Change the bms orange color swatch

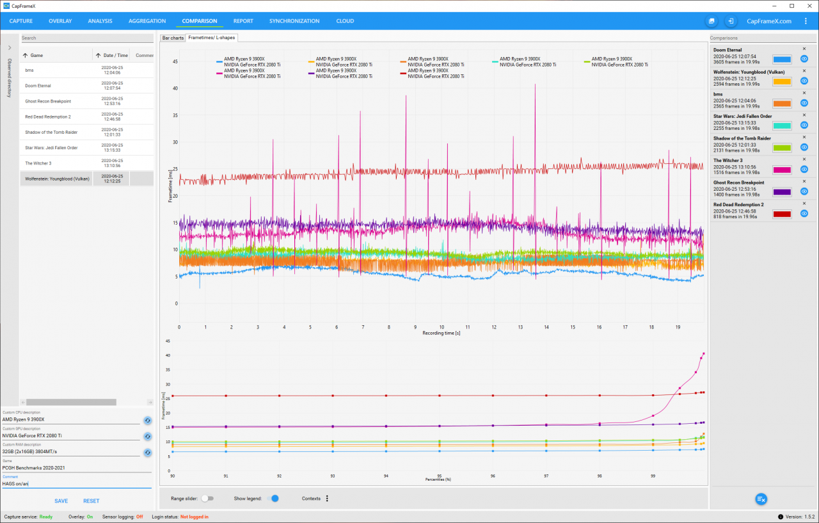(x=783, y=103)
